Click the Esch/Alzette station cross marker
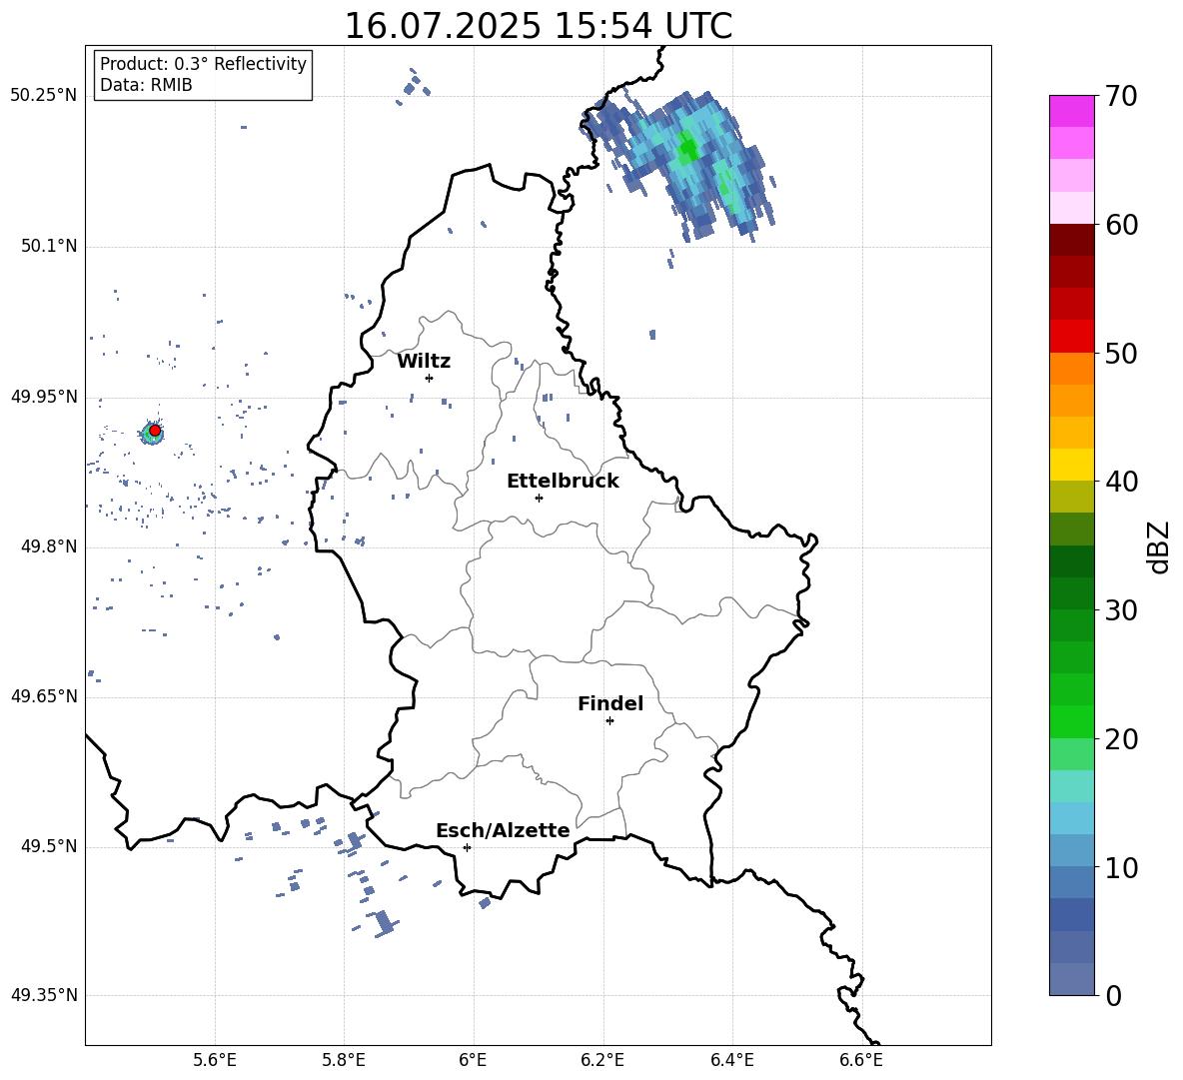This screenshot has height=1080, width=1183. coord(467,847)
